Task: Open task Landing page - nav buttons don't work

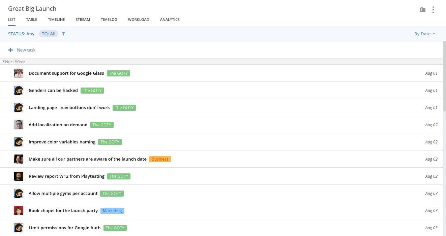Action: pos(69,107)
